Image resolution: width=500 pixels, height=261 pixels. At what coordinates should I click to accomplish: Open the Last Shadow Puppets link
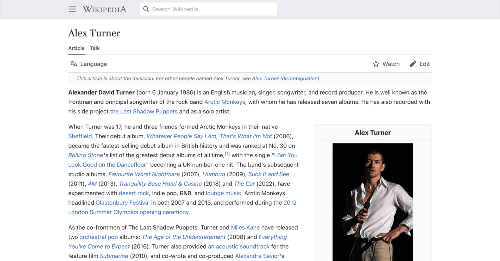click(x=144, y=111)
